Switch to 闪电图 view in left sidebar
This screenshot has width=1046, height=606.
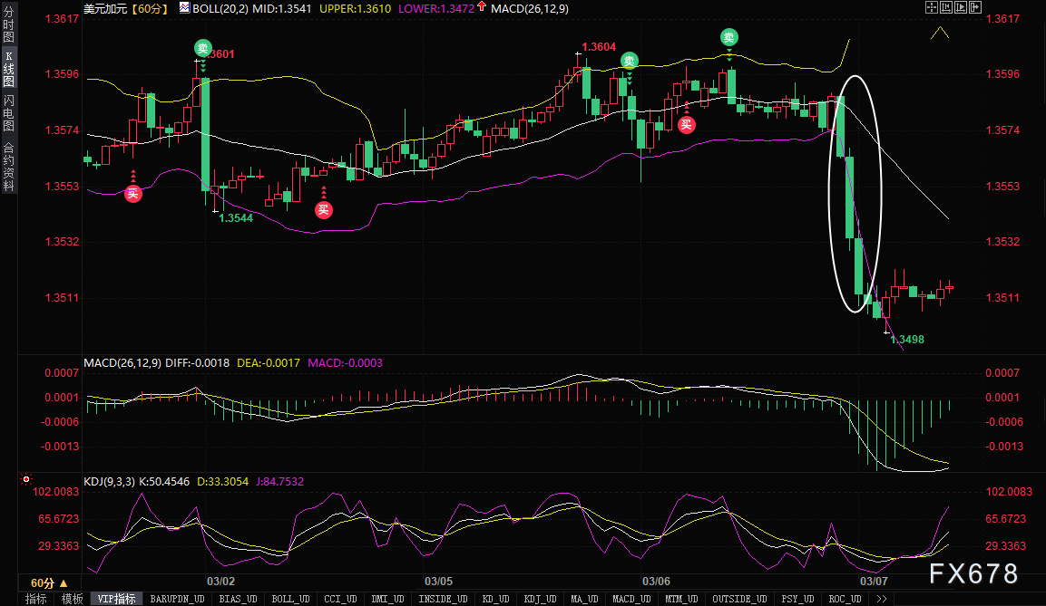[9, 113]
